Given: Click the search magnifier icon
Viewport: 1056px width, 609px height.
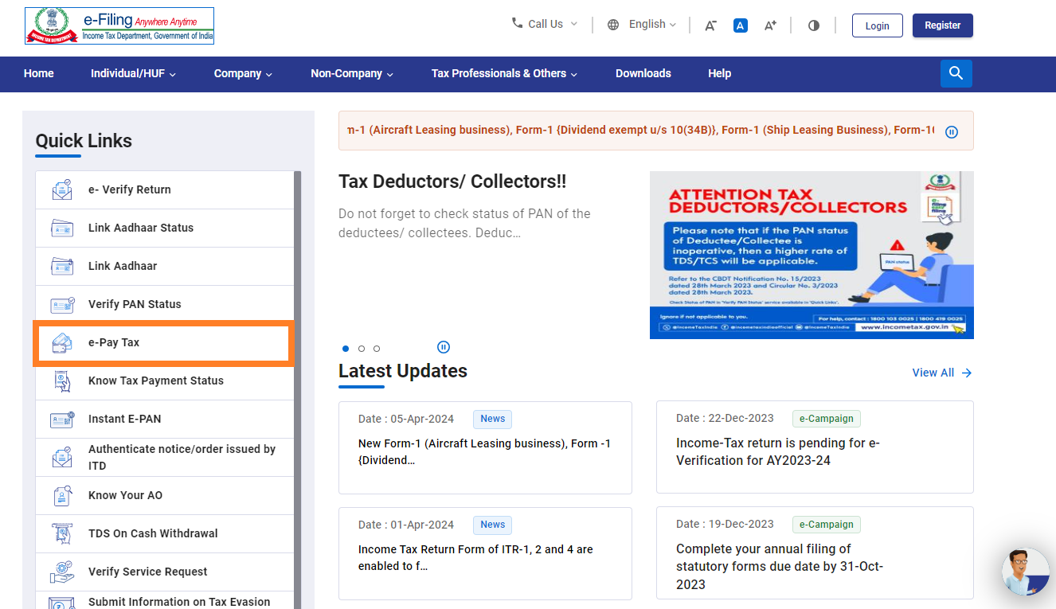Looking at the screenshot, I should pyautogui.click(x=956, y=73).
